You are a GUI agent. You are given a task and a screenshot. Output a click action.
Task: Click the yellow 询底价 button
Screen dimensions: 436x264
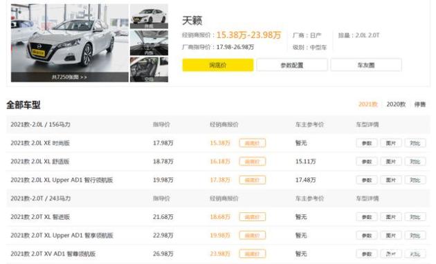tap(218, 65)
